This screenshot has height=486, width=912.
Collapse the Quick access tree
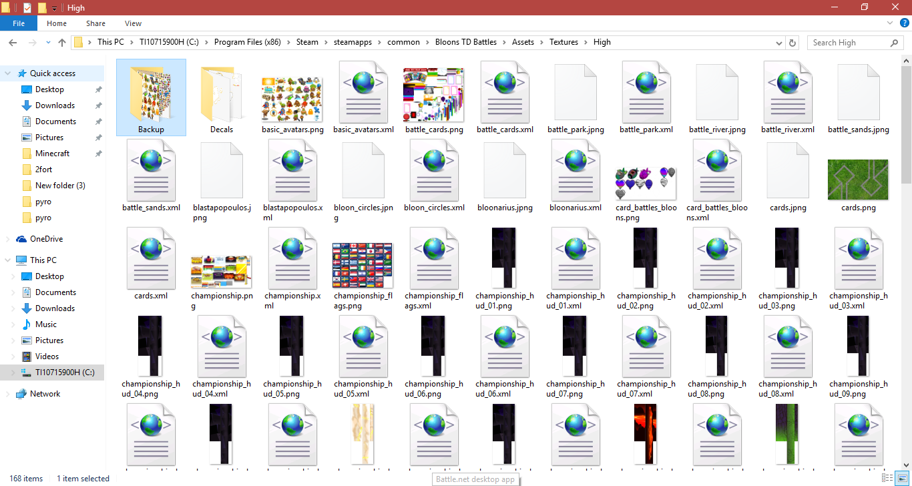tap(8, 73)
